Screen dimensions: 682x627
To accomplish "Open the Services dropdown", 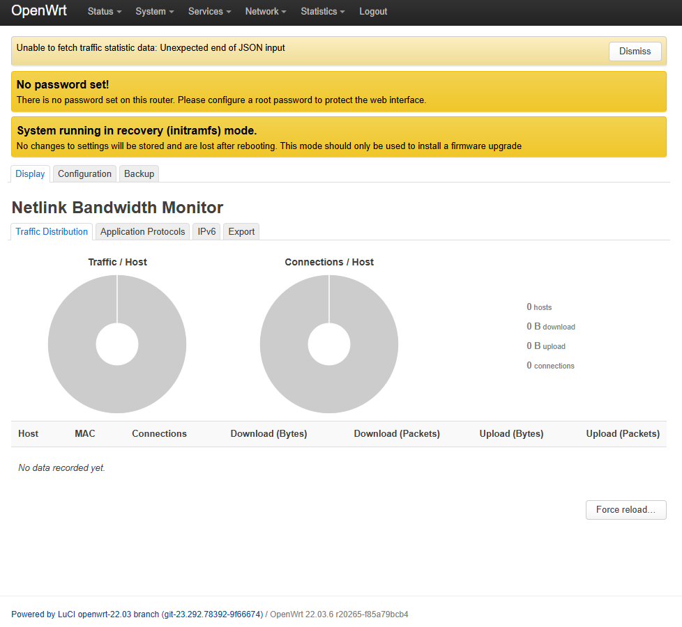I will pos(209,12).
